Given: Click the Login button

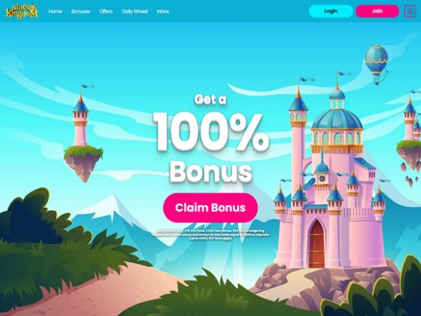Looking at the screenshot, I should coord(331,11).
